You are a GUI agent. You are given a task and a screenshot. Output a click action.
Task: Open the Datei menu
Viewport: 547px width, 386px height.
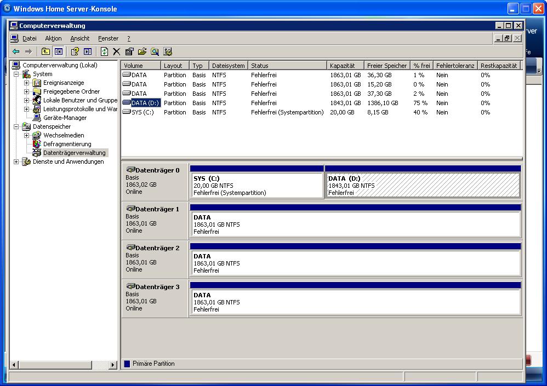[x=30, y=38]
